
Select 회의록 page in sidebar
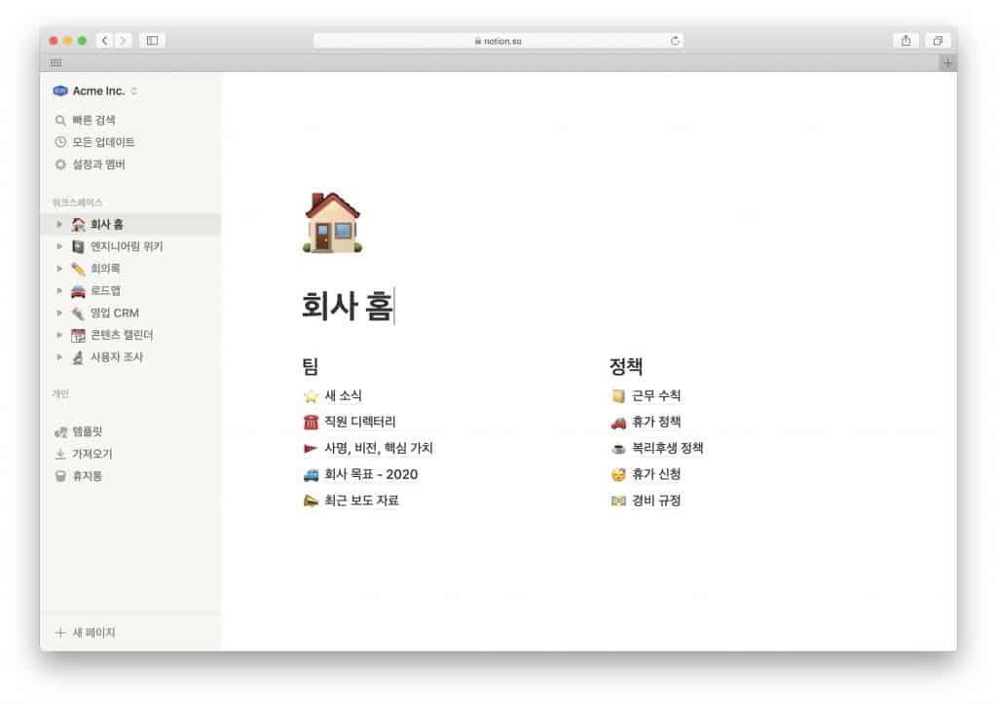tap(105, 269)
